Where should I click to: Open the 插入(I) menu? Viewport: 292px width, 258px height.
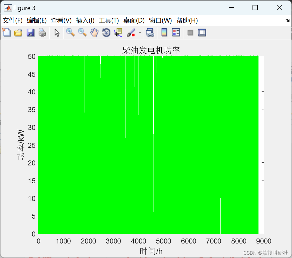(85, 20)
